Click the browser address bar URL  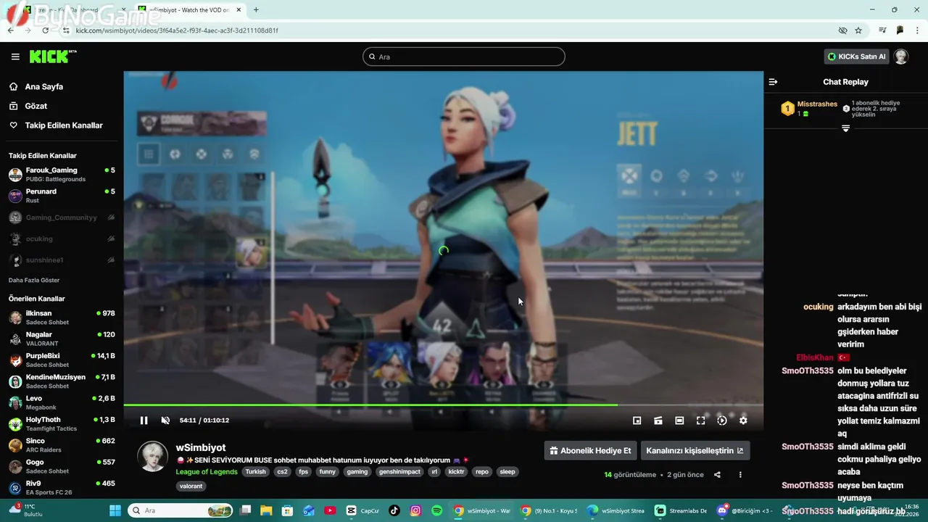177,30
